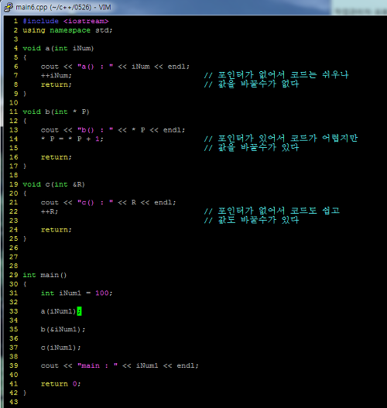Click the closing brace on line 17

click(x=25, y=166)
